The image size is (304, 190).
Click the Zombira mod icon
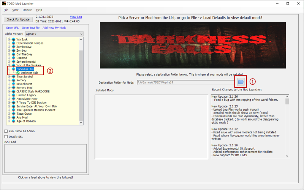[x=14, y=51]
